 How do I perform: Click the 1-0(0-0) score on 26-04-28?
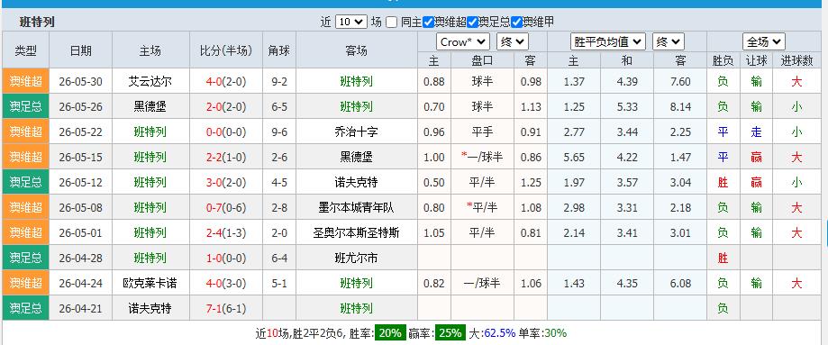(x=226, y=259)
